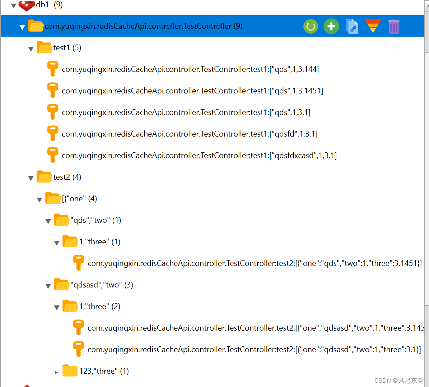
Task: Click the key icon for test2 "qds" three 3.1451
Action: click(x=79, y=263)
